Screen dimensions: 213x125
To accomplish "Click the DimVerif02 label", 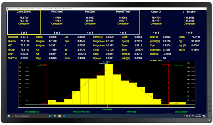I will click(131, 112).
